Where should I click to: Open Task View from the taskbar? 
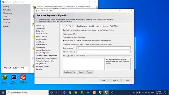(58, 93)
